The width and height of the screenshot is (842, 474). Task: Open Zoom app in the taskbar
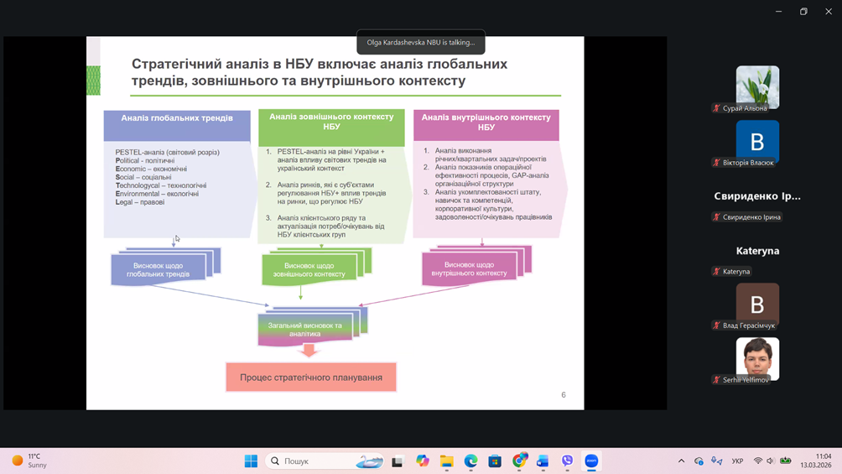[x=591, y=461]
